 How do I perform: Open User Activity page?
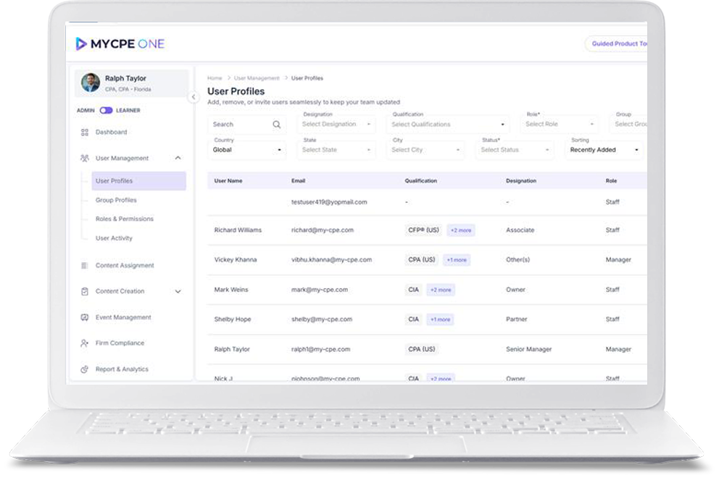pyautogui.click(x=114, y=238)
